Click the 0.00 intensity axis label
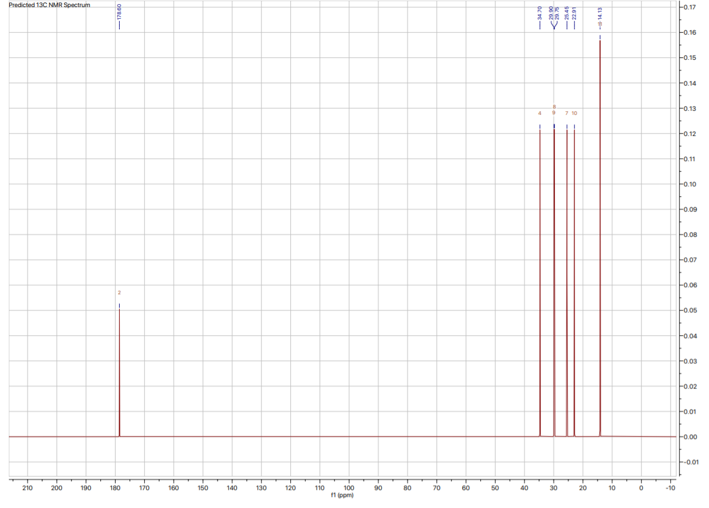709x508 pixels. 691,438
